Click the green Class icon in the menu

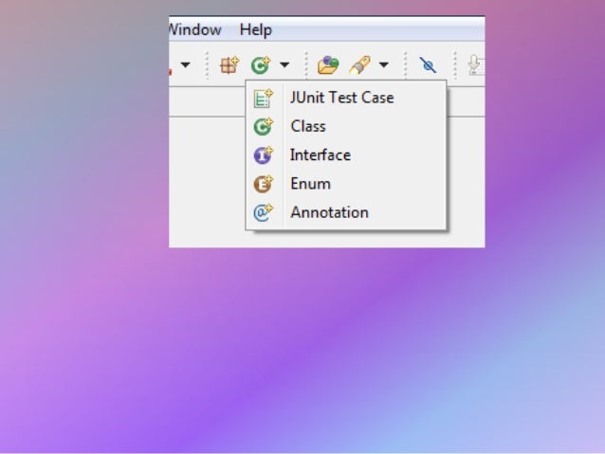pyautogui.click(x=263, y=126)
